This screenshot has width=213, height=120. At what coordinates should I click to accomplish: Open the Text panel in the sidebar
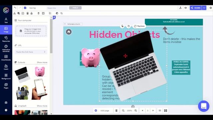pos(6,20)
